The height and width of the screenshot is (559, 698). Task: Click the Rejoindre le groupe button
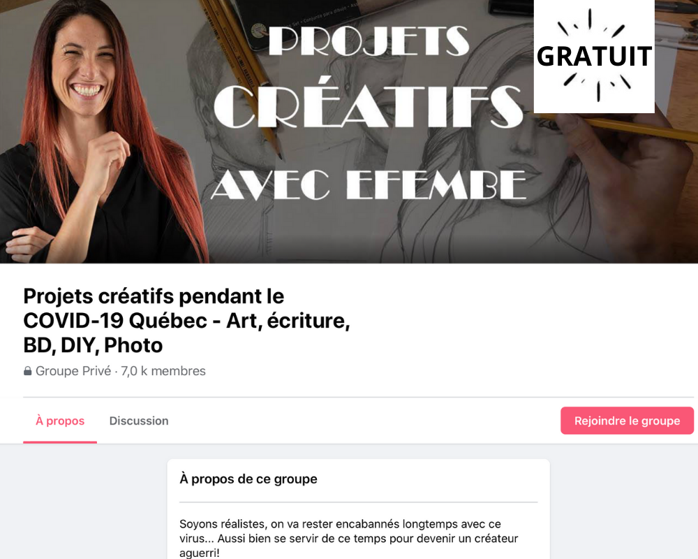click(x=627, y=421)
